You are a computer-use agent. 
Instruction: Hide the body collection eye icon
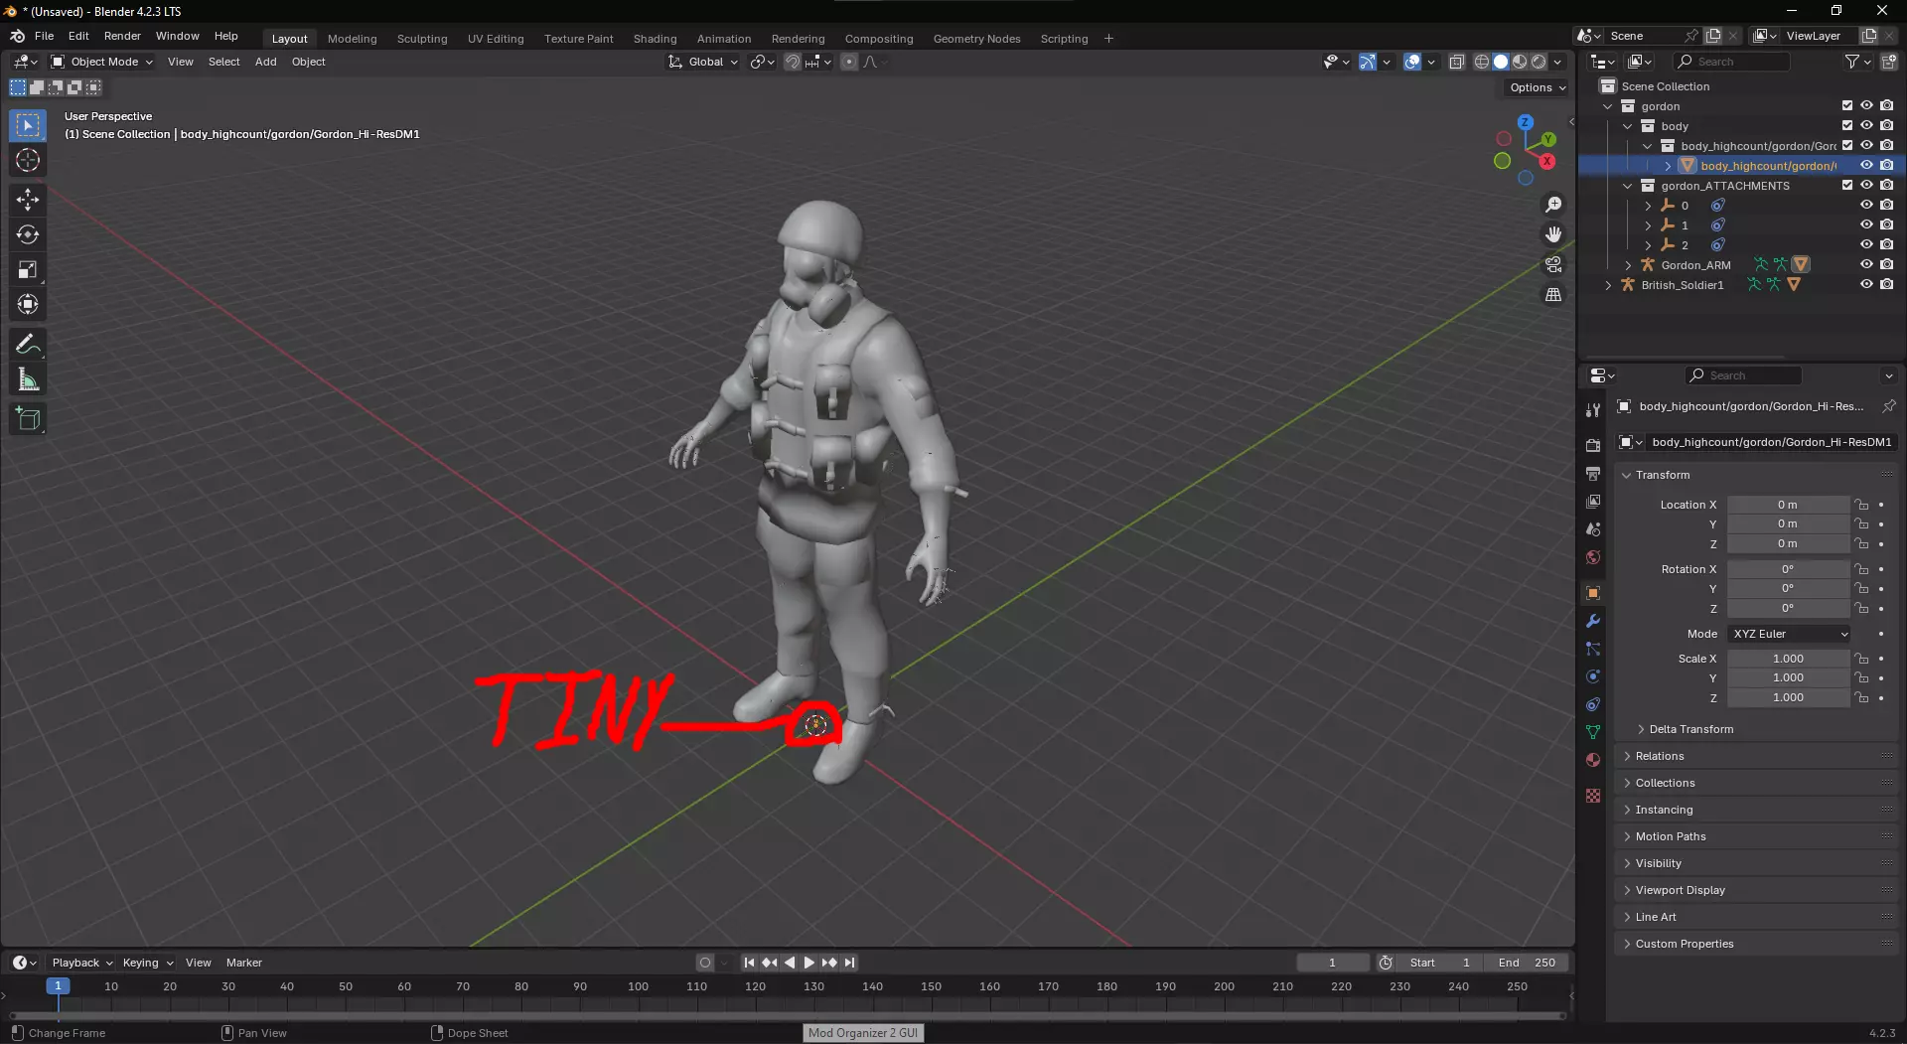1866,125
